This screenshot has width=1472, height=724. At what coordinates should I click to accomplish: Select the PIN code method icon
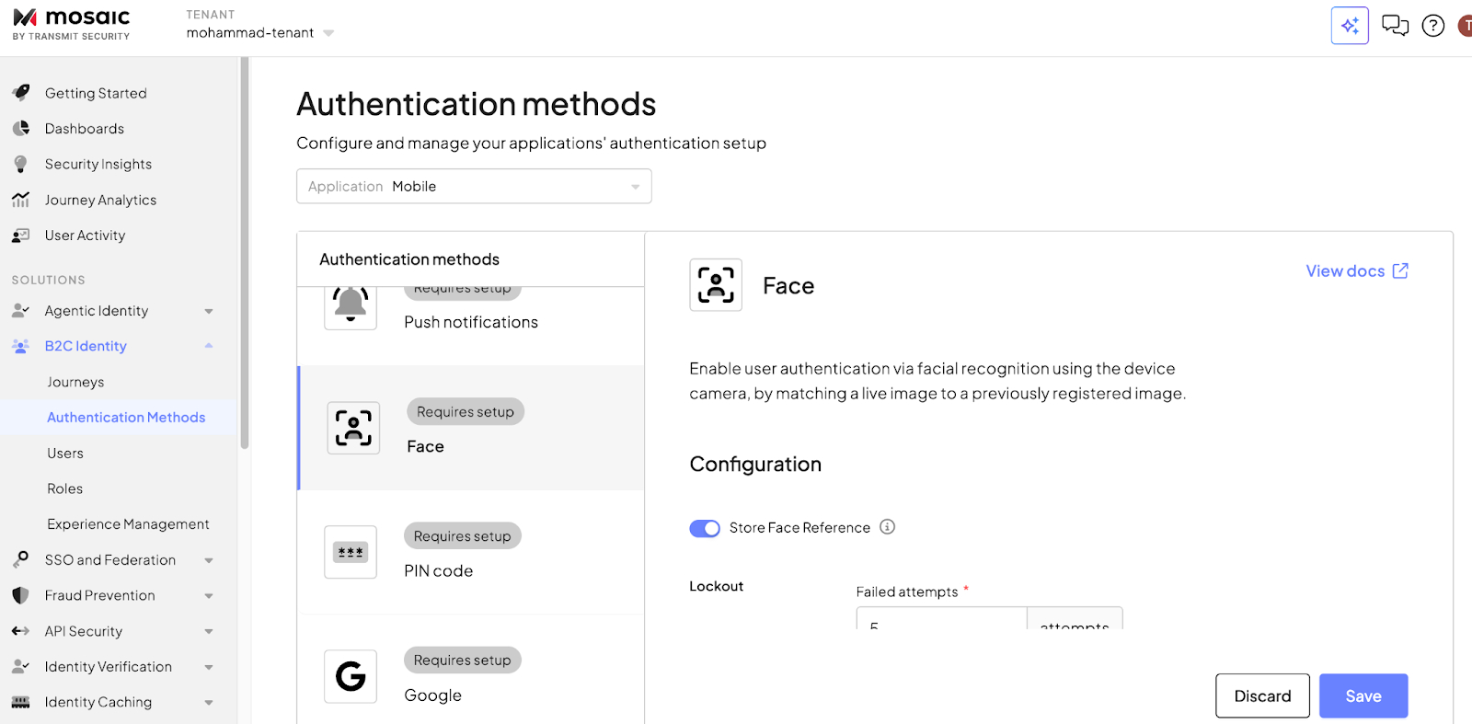click(351, 552)
